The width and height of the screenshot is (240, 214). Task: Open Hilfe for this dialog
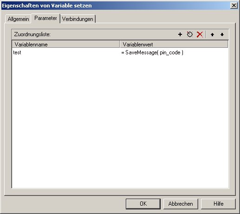(218, 204)
